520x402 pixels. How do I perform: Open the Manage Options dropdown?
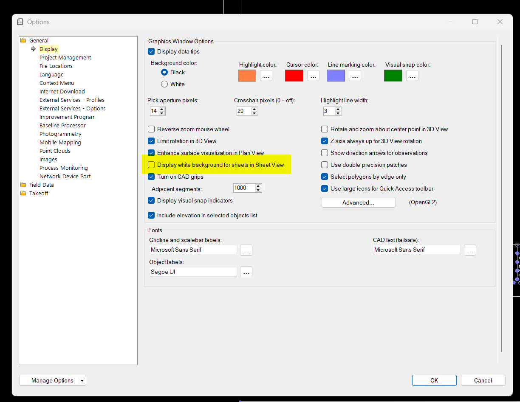[x=53, y=380]
